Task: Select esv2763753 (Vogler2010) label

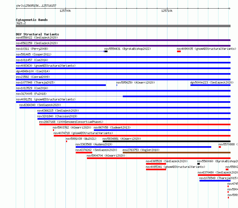Action: click(141, 150)
